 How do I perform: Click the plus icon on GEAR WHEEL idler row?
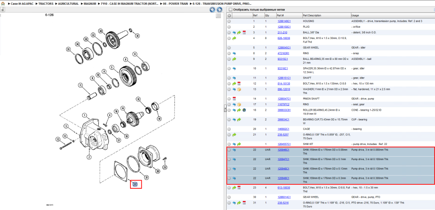pyautogui.click(x=229, y=48)
